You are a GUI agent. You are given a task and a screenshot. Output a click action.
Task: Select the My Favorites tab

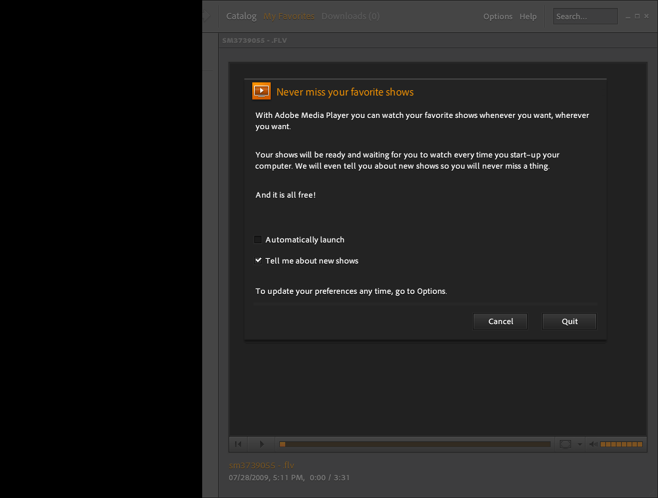point(288,16)
